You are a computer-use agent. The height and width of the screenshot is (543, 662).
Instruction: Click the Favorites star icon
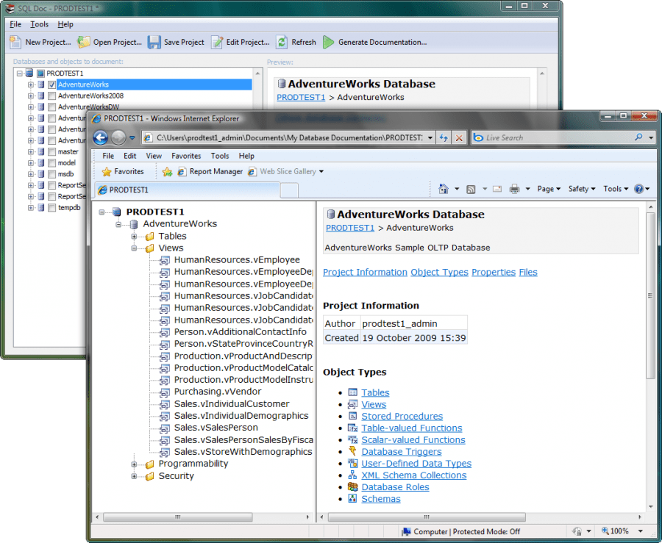click(x=107, y=172)
